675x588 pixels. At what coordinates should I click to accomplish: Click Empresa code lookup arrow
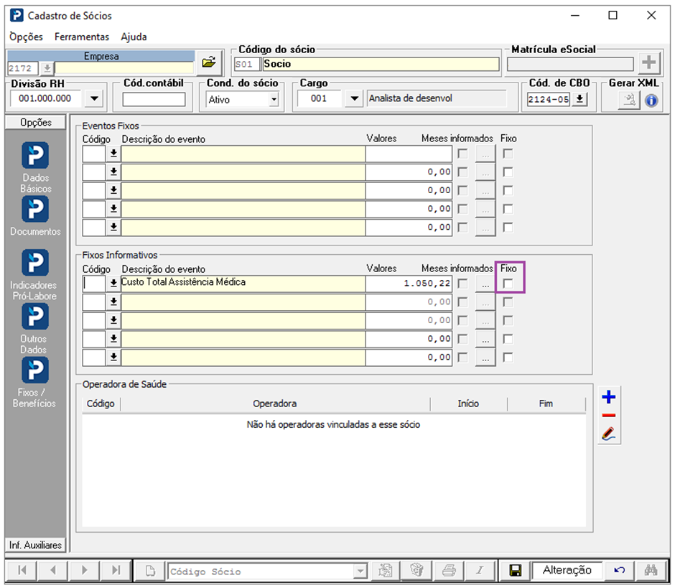[x=47, y=68]
